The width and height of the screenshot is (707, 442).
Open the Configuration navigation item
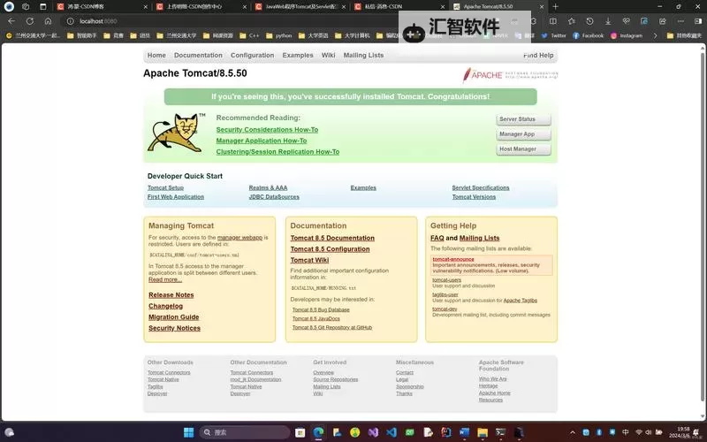pyautogui.click(x=253, y=55)
